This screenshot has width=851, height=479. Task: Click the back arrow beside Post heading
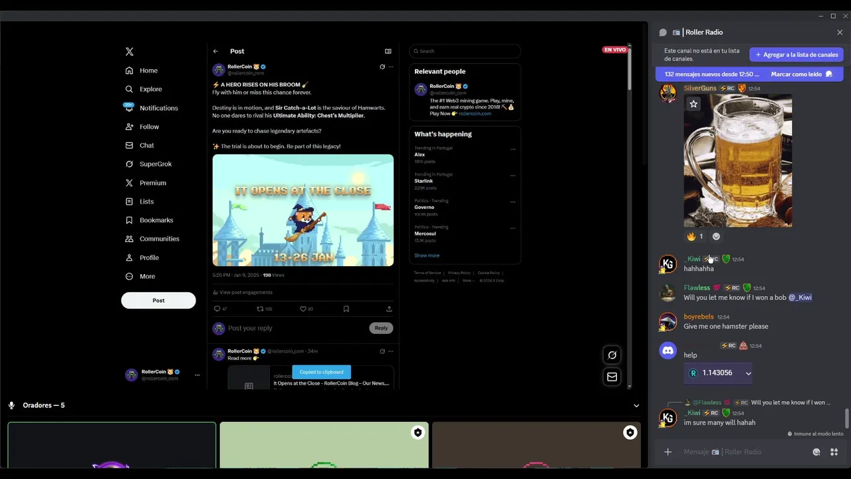215,51
